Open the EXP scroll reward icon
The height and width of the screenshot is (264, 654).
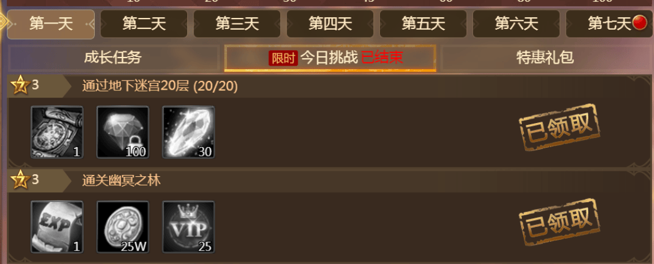pos(57,227)
